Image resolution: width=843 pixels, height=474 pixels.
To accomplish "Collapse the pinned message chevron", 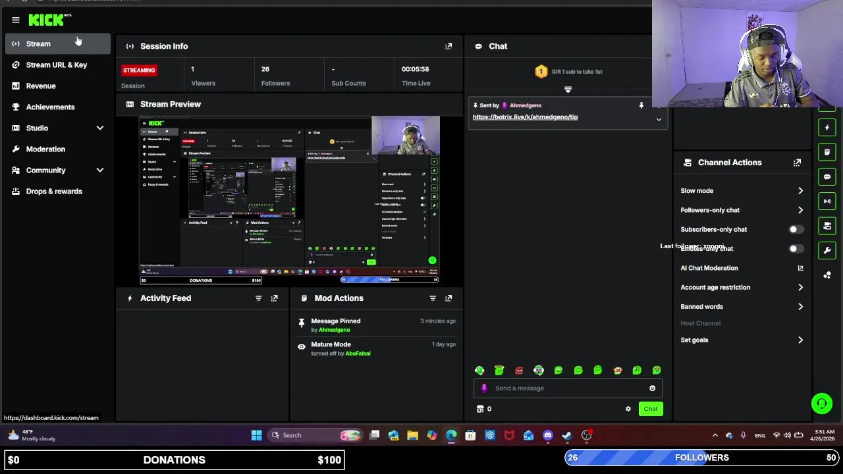I will [x=659, y=120].
